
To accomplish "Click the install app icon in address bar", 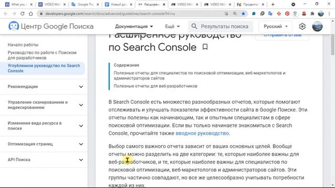I will pos(227,14).
